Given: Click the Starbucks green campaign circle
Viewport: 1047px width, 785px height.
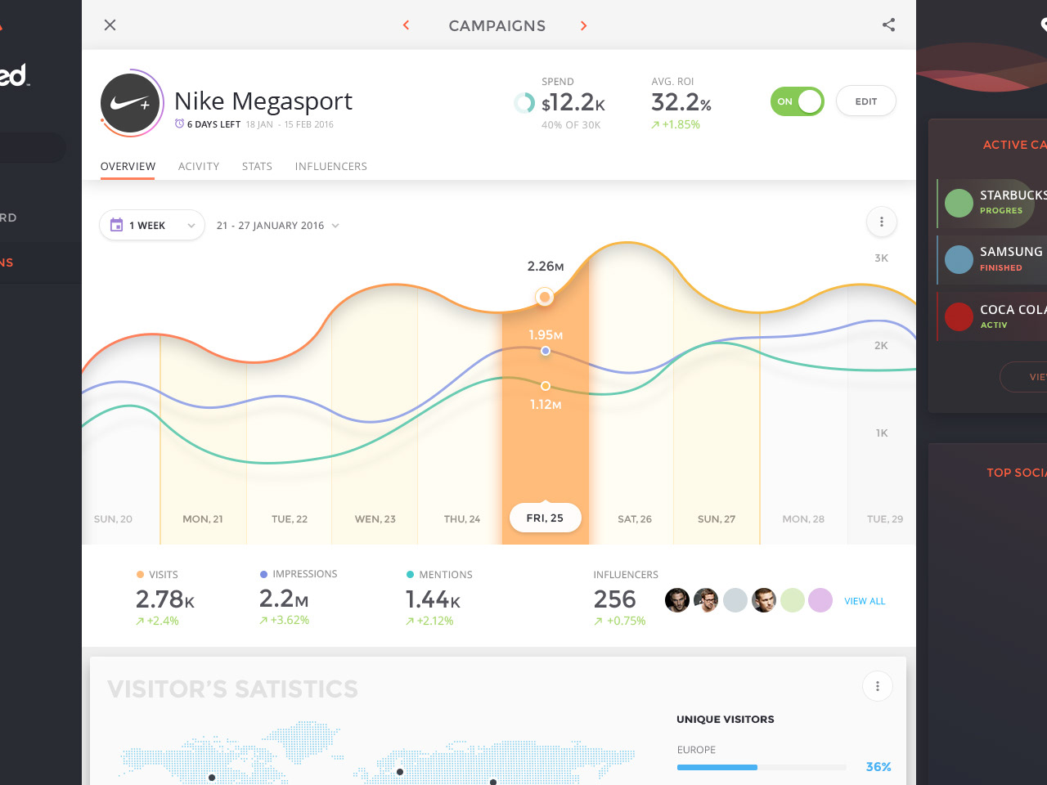Looking at the screenshot, I should point(959,203).
